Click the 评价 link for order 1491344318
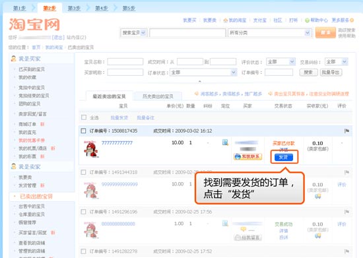This screenshot has width=363, height=258. pyautogui.click(x=342, y=184)
